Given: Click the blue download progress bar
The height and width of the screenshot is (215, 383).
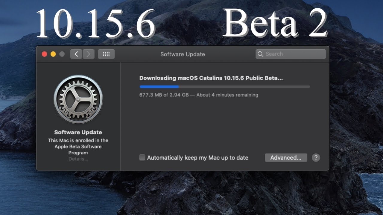Looking at the screenshot, I should click(x=224, y=87).
